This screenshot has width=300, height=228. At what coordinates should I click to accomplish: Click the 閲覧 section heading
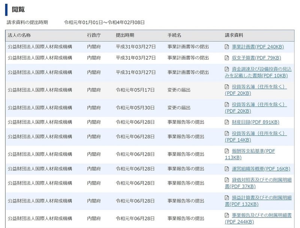[x=18, y=9]
